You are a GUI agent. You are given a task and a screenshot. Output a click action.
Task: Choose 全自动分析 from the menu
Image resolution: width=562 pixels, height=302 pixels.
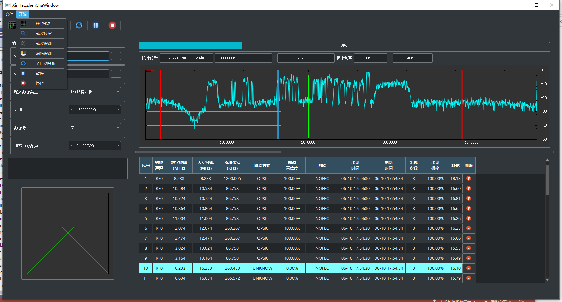tap(42, 64)
